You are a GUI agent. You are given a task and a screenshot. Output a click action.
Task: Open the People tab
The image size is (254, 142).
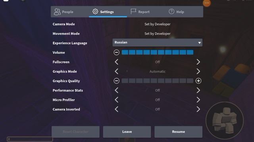(70, 12)
